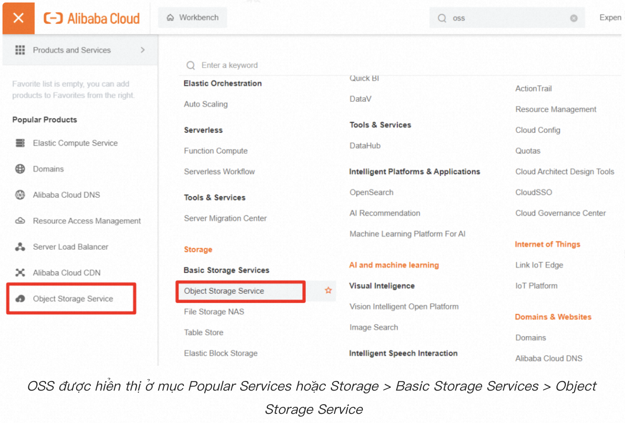
Task: Click the Elastic Compute Service icon
Action: pos(20,143)
